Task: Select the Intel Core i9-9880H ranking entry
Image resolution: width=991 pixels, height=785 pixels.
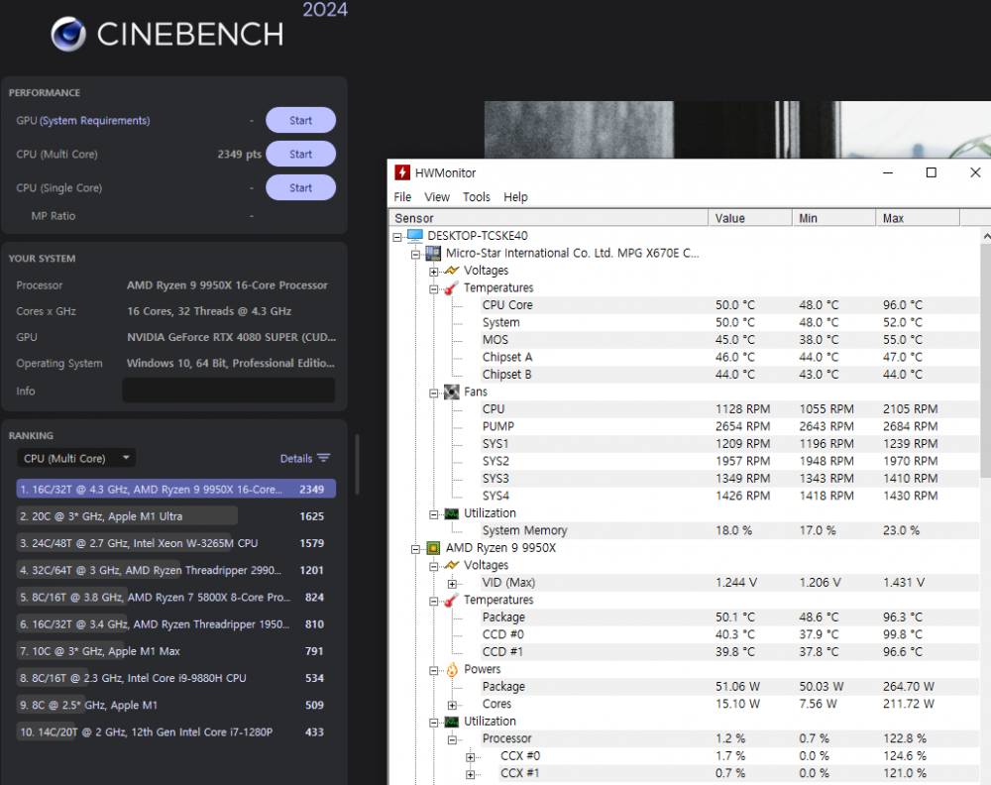Action: click(x=175, y=678)
